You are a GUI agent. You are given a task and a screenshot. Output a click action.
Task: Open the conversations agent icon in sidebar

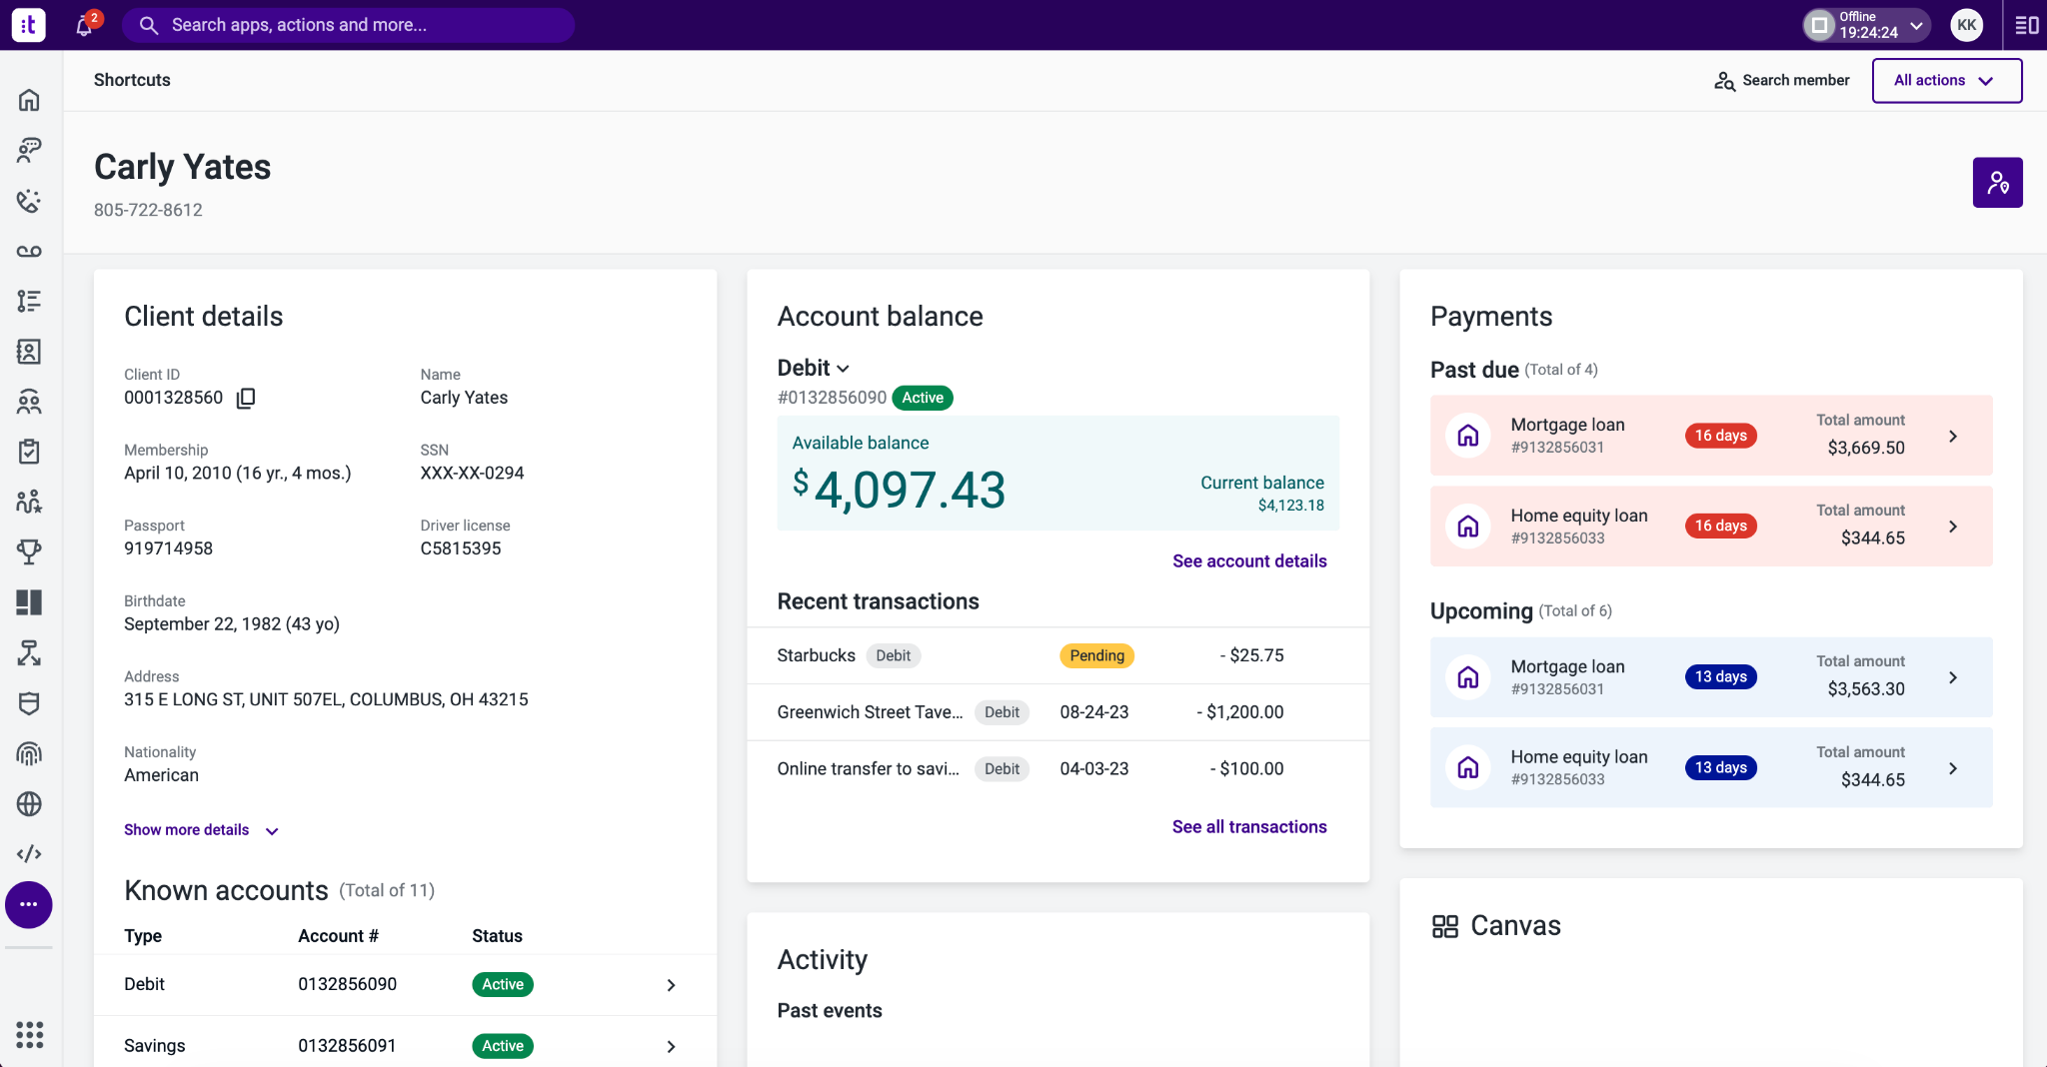[29, 150]
